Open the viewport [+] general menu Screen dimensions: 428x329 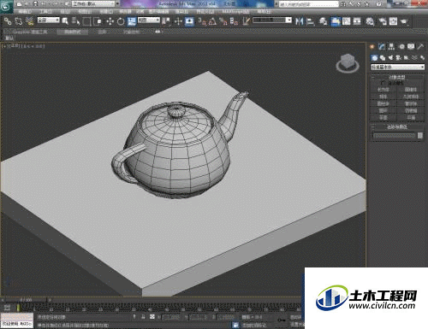(x=4, y=46)
